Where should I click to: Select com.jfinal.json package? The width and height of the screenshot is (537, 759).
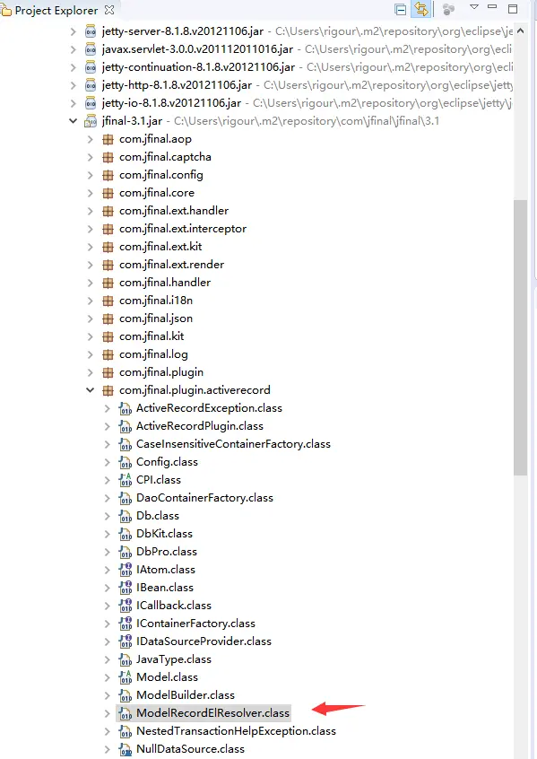click(x=156, y=318)
